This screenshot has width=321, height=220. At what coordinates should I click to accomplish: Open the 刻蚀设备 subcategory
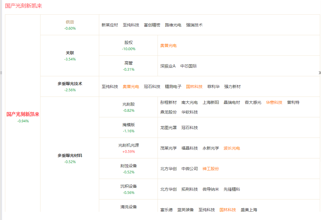pyautogui.click(x=129, y=166)
